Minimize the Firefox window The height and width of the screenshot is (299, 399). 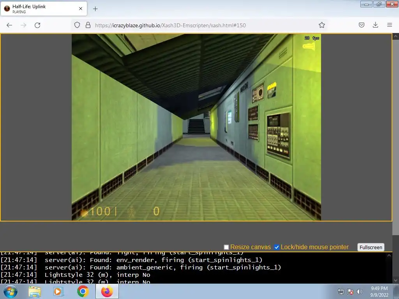366,4
